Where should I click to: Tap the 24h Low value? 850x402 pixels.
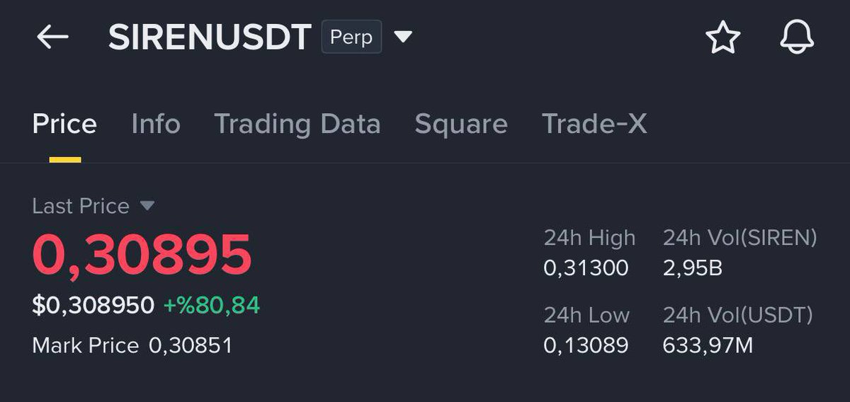[586, 345]
